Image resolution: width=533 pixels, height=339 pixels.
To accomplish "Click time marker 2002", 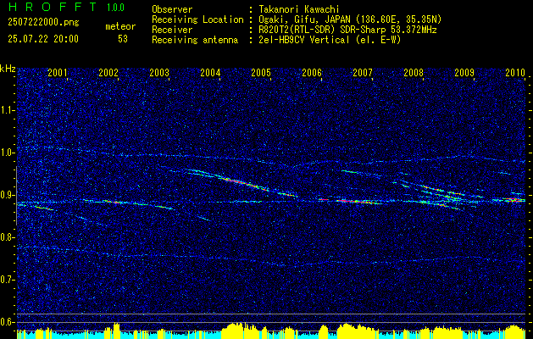I will 108,72.
